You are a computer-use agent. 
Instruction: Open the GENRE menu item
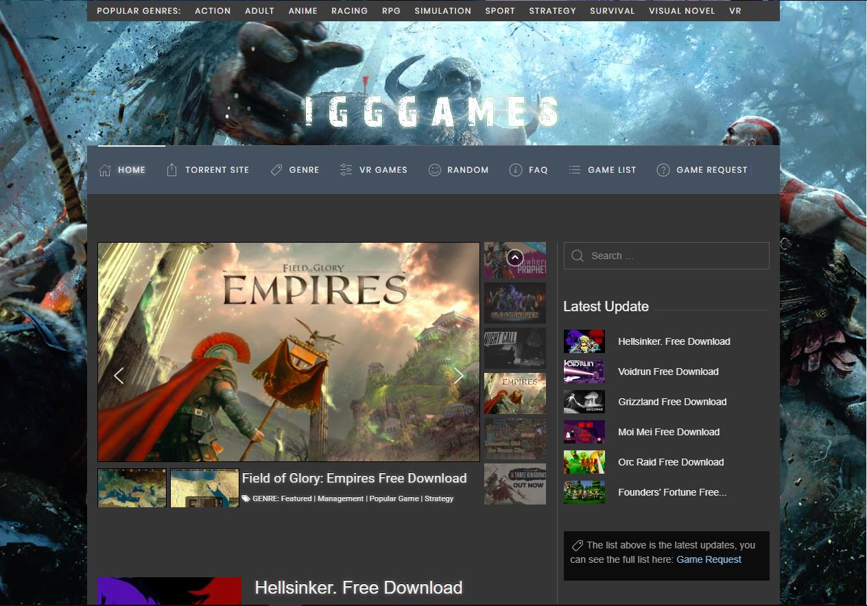305,170
